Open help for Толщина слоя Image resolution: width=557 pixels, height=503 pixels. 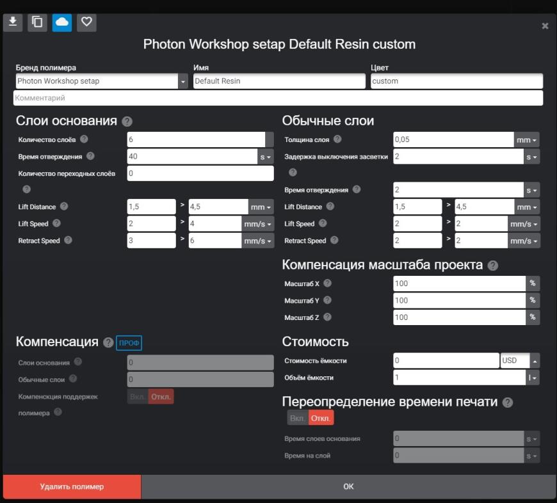pos(337,139)
